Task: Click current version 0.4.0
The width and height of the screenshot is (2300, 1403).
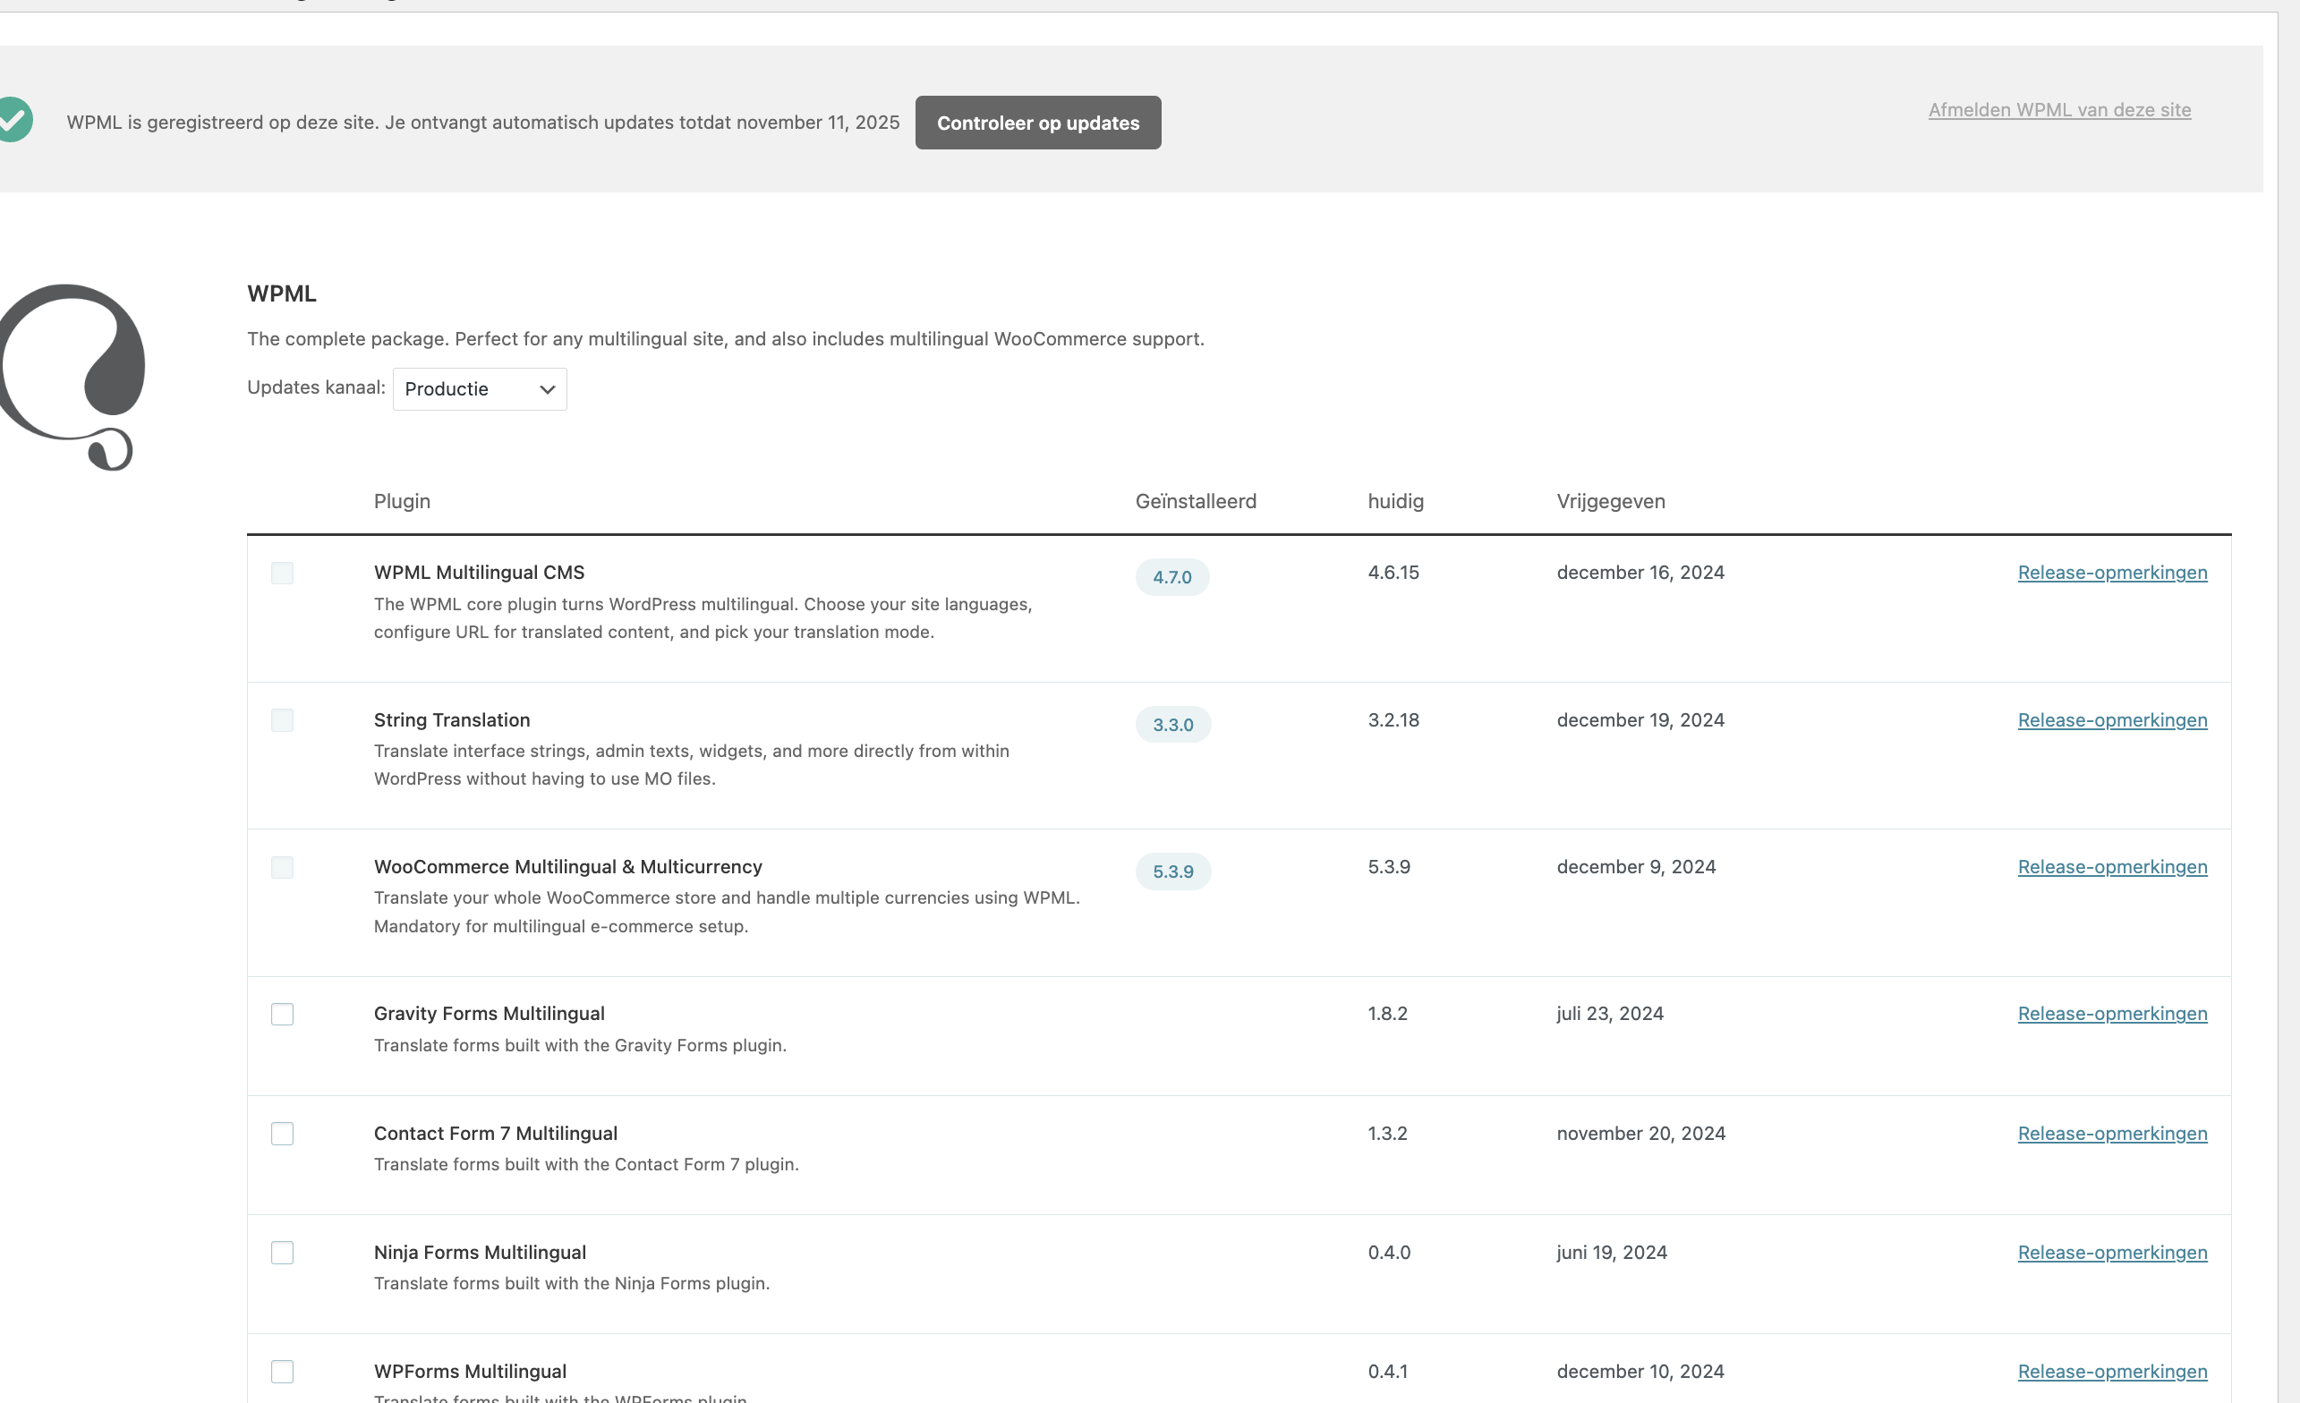Action: (x=1389, y=1252)
